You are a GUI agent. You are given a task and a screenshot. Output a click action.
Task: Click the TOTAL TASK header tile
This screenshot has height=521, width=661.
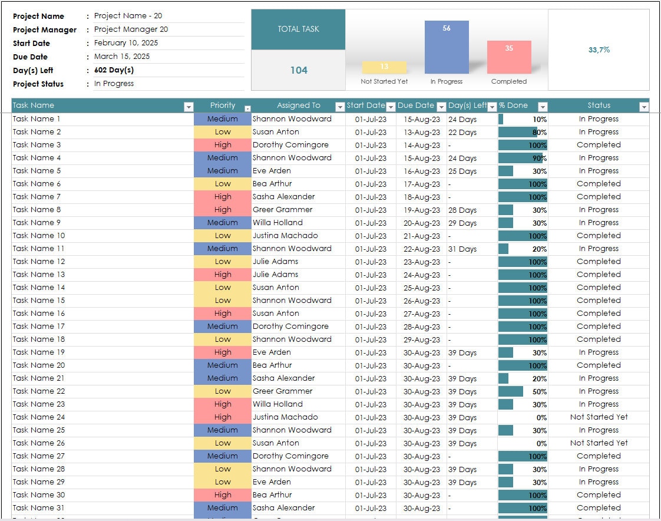(x=299, y=29)
